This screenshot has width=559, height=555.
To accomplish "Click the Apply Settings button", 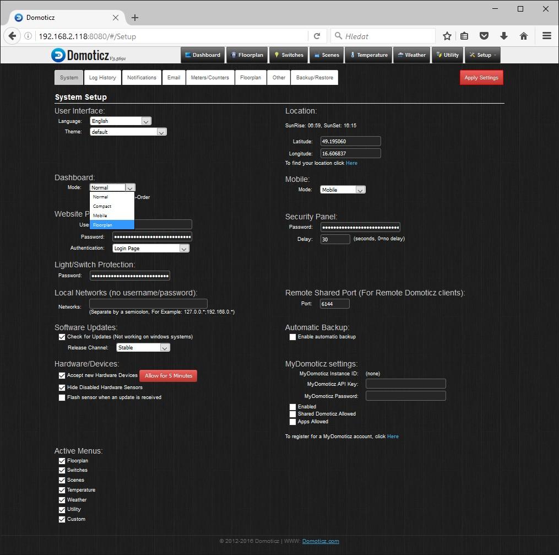I will [x=481, y=77].
